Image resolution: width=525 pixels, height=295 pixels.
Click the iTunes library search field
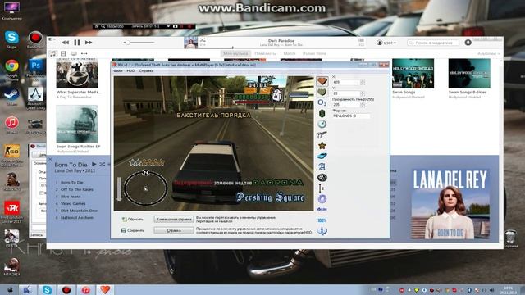pos(433,43)
